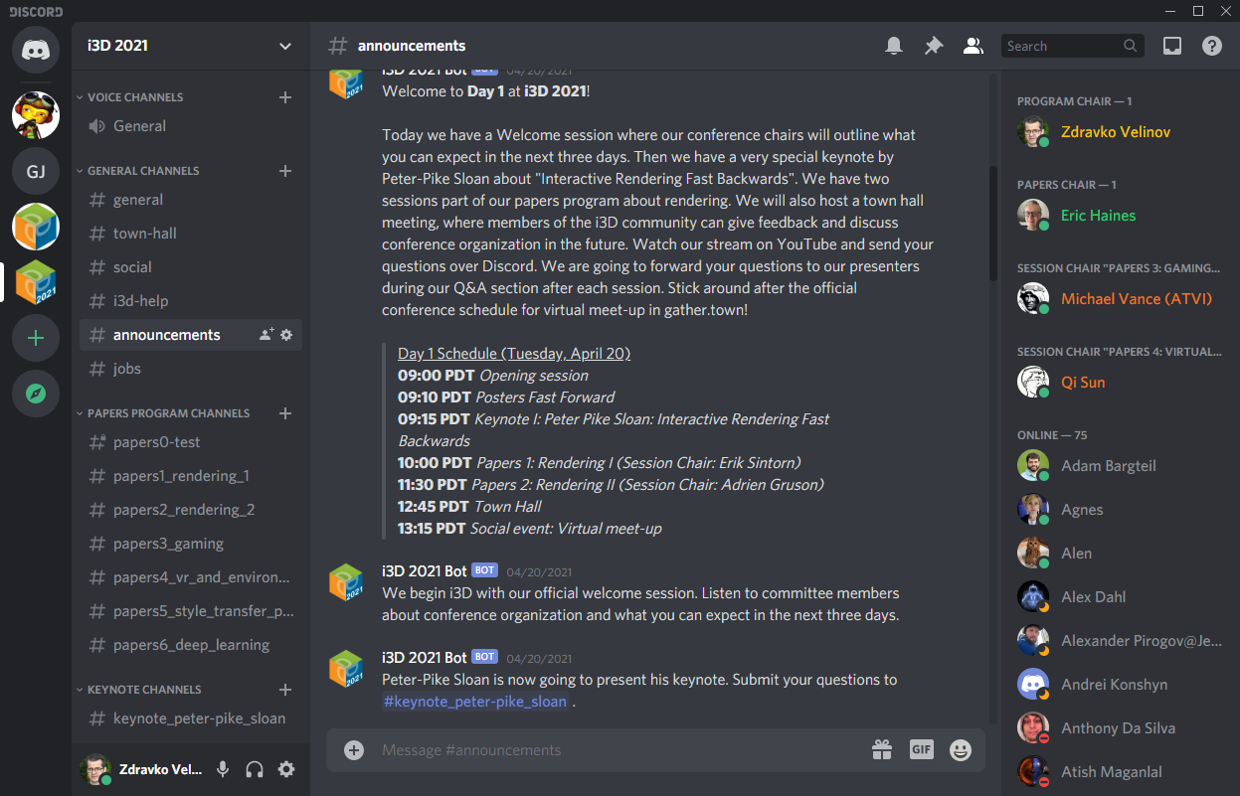Image resolution: width=1240 pixels, height=796 pixels.
Task: Click the #keynote_peter_pike_sloan channel link
Action: [x=474, y=701]
